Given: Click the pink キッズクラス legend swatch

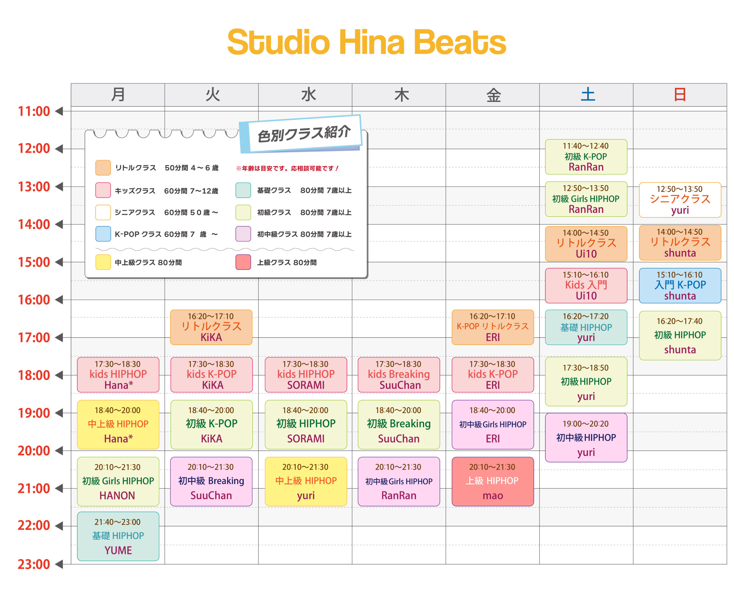Looking at the screenshot, I should coord(103,190).
